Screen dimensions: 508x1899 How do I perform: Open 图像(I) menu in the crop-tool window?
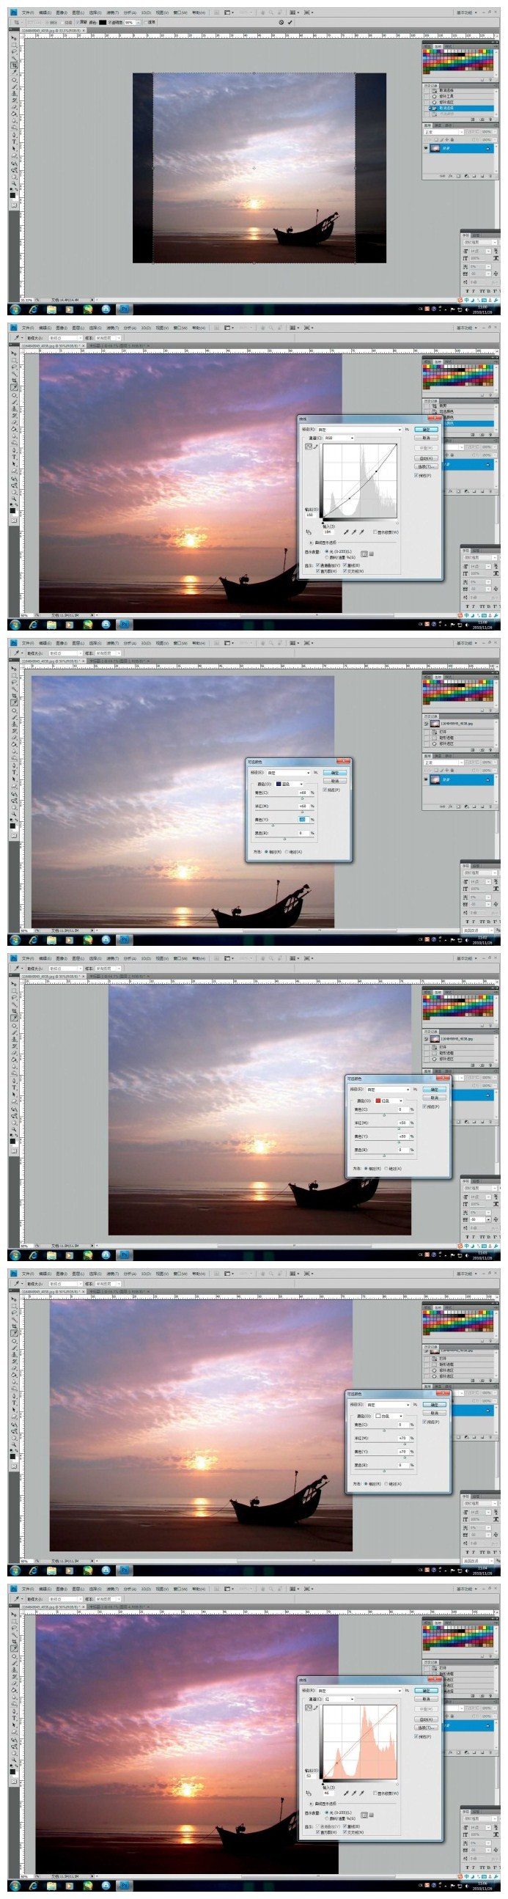pyautogui.click(x=60, y=12)
